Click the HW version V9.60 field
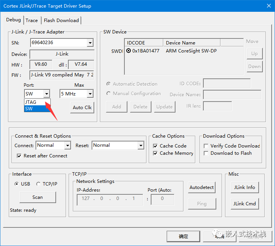This screenshot has height=246, width=275. coord(41,64)
